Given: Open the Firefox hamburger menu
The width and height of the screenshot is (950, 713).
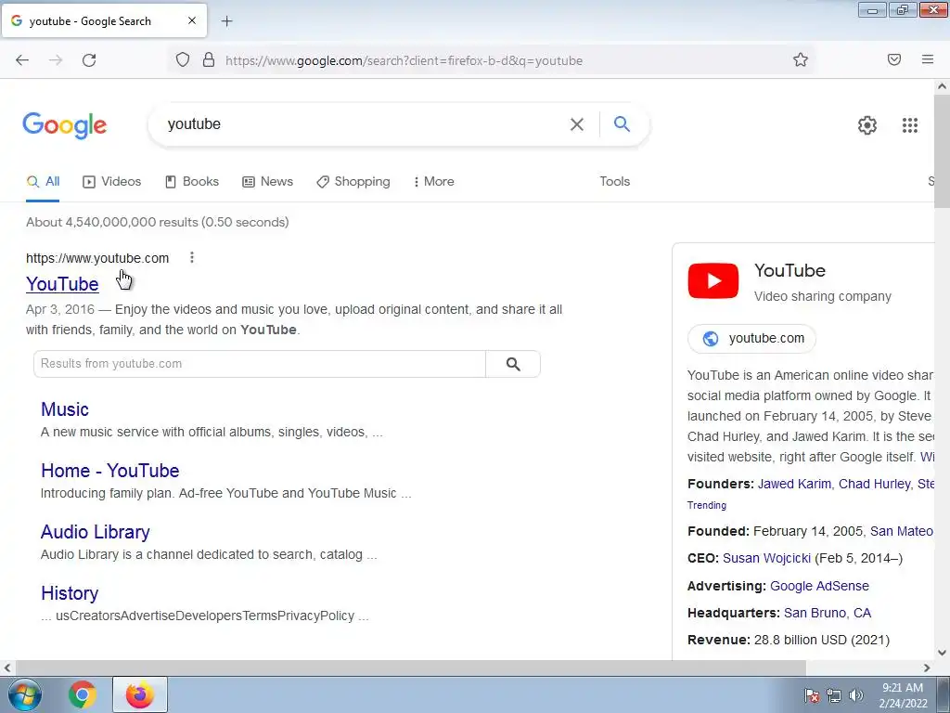Looking at the screenshot, I should pos(928,59).
